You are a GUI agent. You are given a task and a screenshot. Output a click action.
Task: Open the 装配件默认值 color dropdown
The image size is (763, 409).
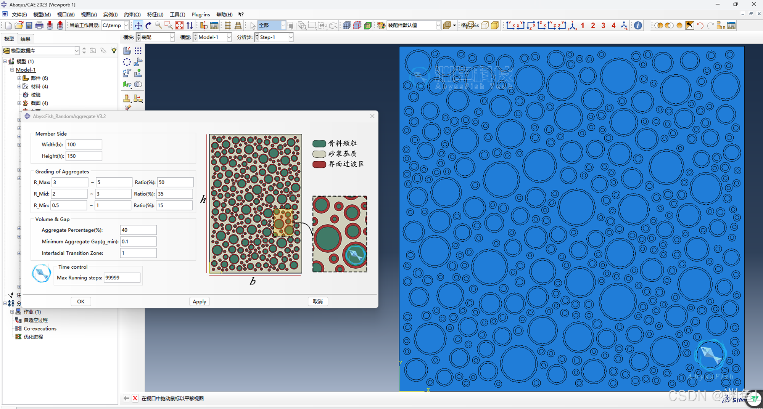click(438, 26)
